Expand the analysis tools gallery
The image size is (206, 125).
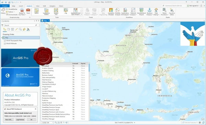[81, 14]
